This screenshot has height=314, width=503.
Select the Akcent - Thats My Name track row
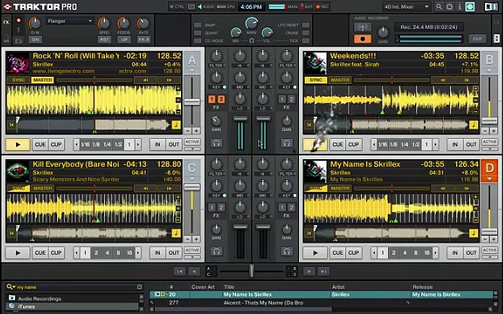321,303
